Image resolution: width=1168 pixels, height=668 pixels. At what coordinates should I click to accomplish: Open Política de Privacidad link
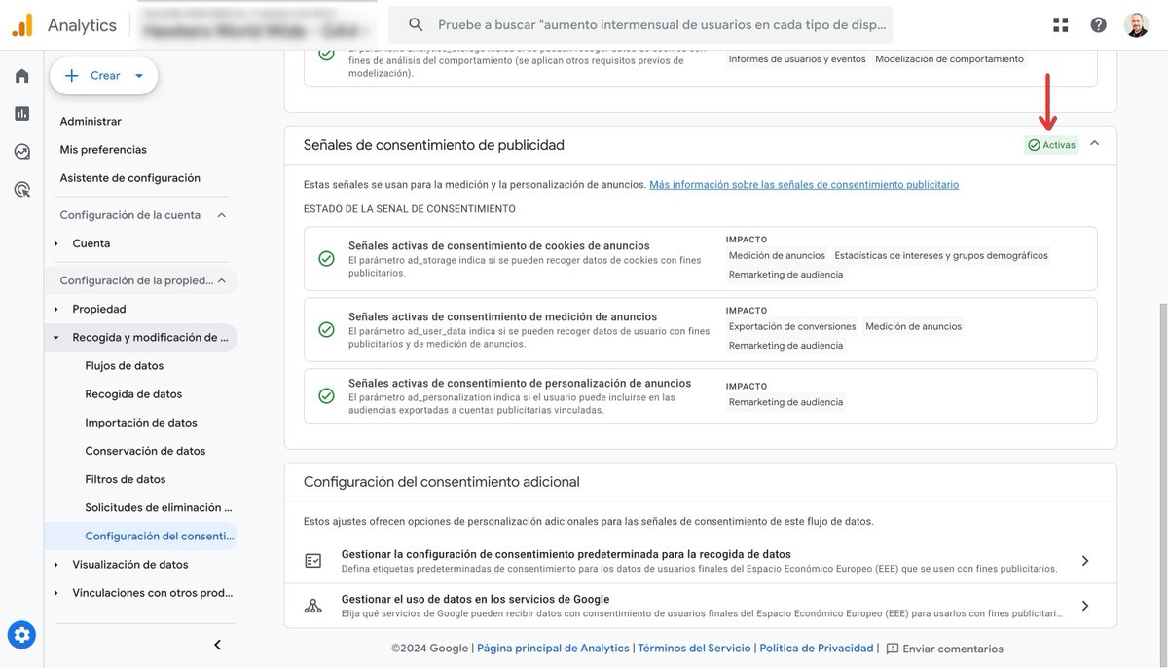pyautogui.click(x=817, y=649)
